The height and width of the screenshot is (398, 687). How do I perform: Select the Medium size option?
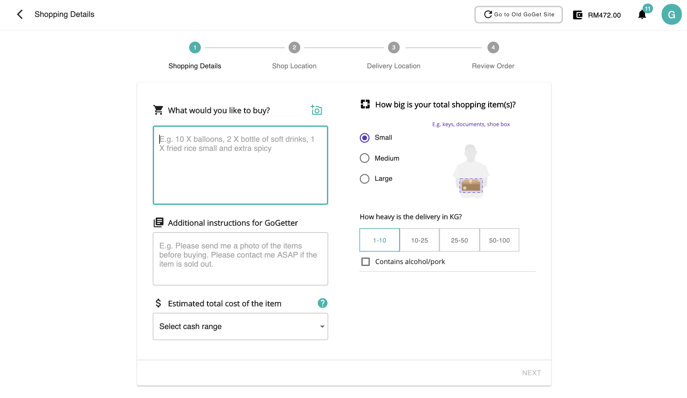[x=365, y=158]
